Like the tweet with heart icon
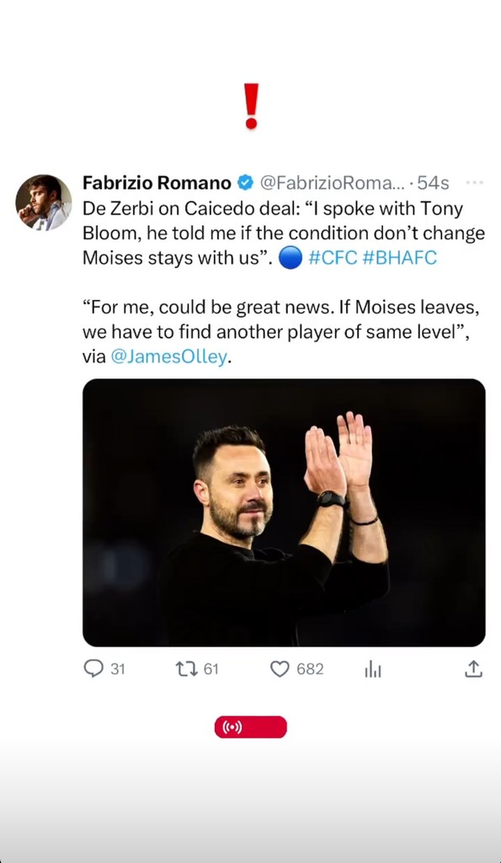 point(280,668)
